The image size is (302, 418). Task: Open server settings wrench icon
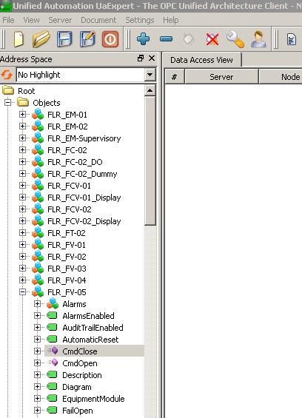point(235,39)
